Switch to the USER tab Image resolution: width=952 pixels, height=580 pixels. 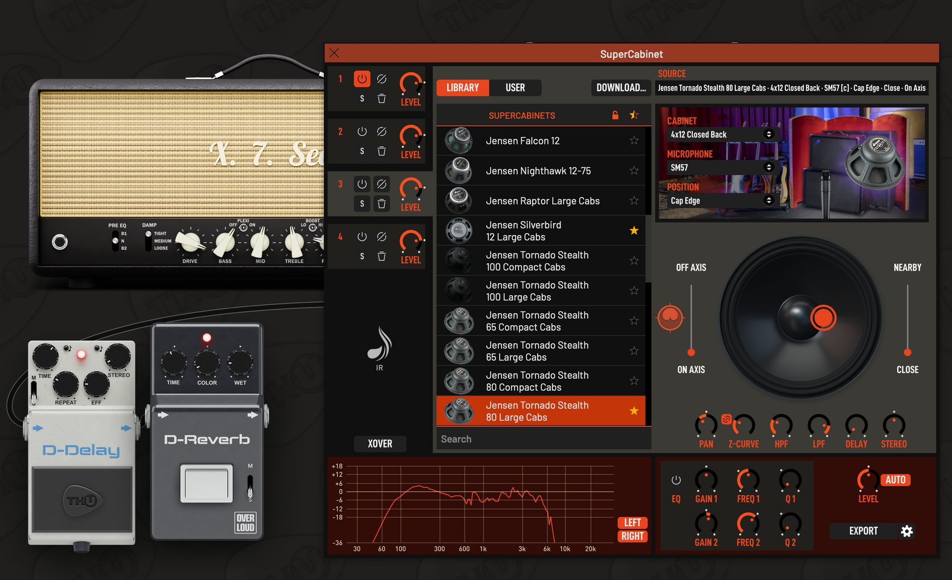tap(515, 88)
